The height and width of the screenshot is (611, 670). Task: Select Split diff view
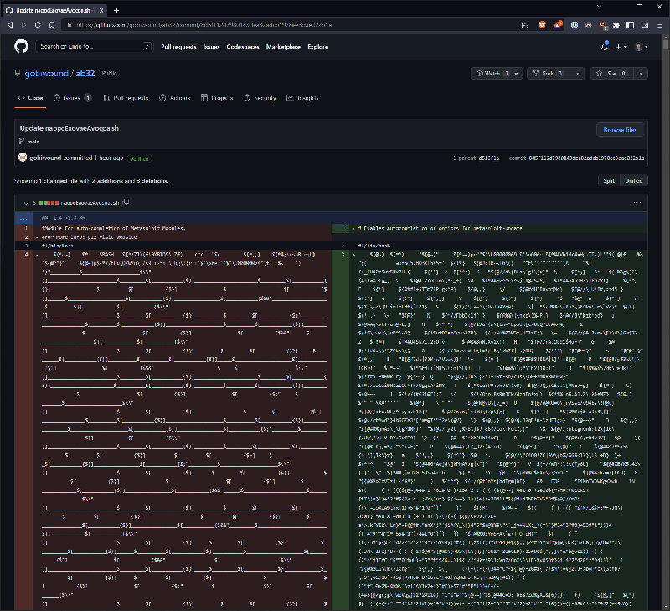tap(609, 181)
